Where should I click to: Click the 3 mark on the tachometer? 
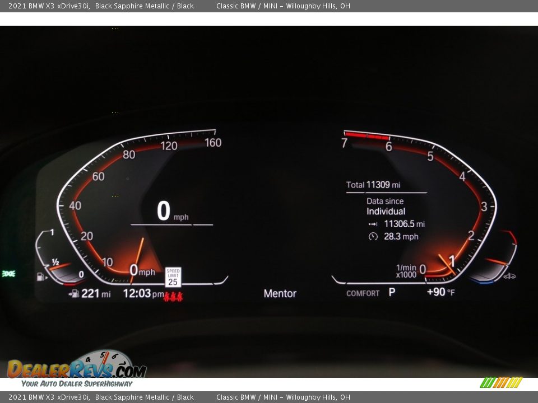[x=484, y=207]
